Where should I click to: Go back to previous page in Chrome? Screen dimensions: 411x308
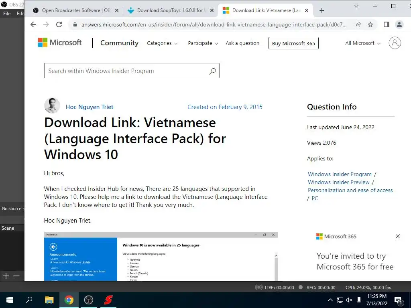[x=33, y=24]
